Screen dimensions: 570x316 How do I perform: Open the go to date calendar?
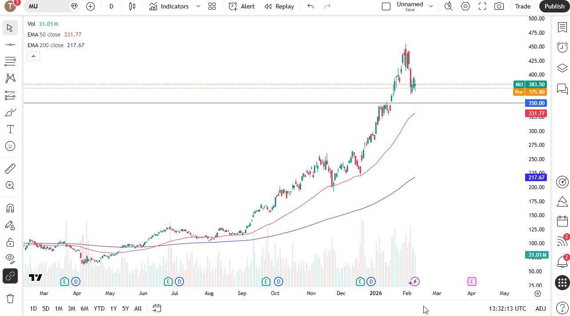[157, 308]
